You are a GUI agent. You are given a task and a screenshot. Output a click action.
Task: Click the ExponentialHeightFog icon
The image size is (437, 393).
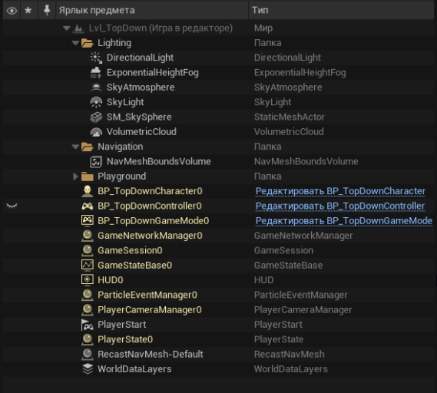point(96,72)
